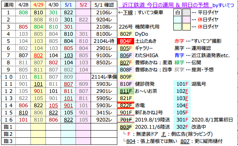This screenshot has height=146, width=238.
Task: Select the 808F legend cell
Action: pos(126,70)
